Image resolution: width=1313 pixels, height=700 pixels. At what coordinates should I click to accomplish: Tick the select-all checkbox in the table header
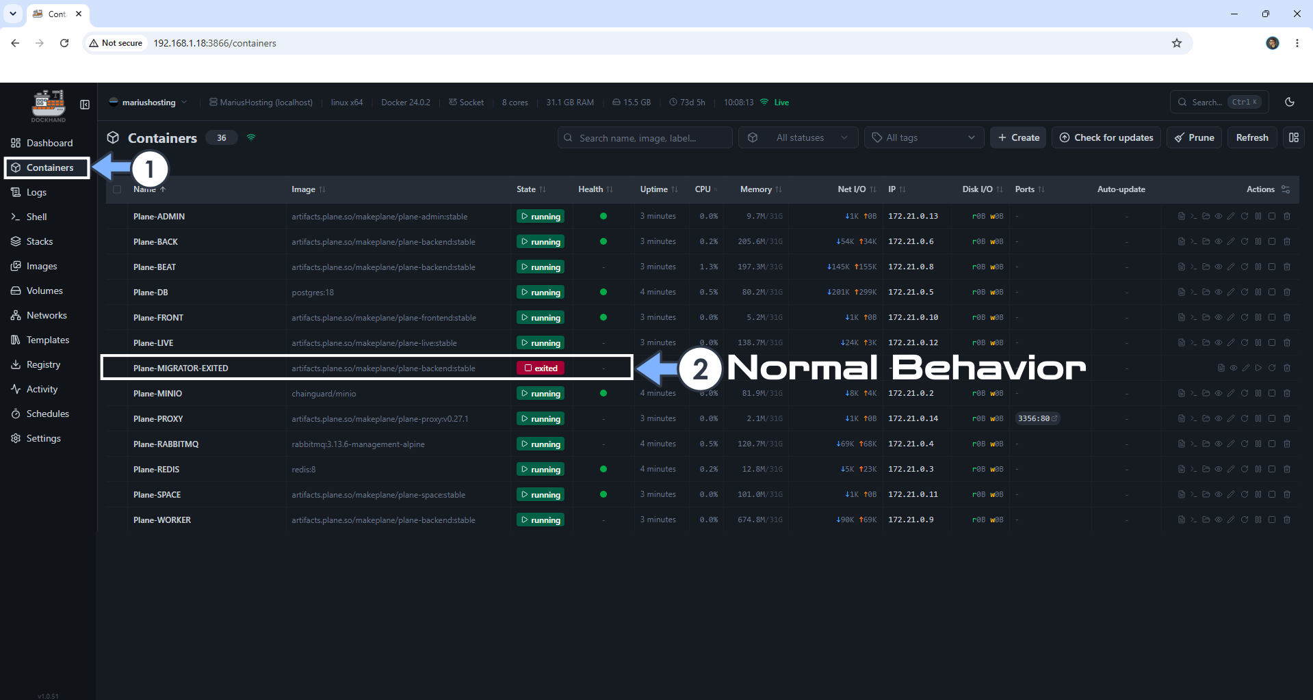coord(117,189)
